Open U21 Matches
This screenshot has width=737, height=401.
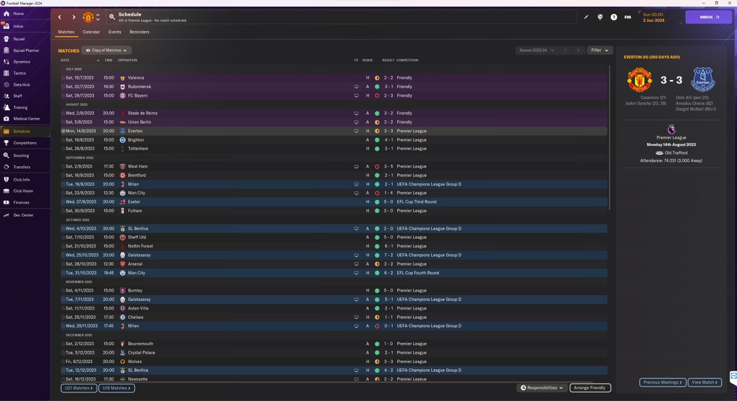tap(79, 388)
